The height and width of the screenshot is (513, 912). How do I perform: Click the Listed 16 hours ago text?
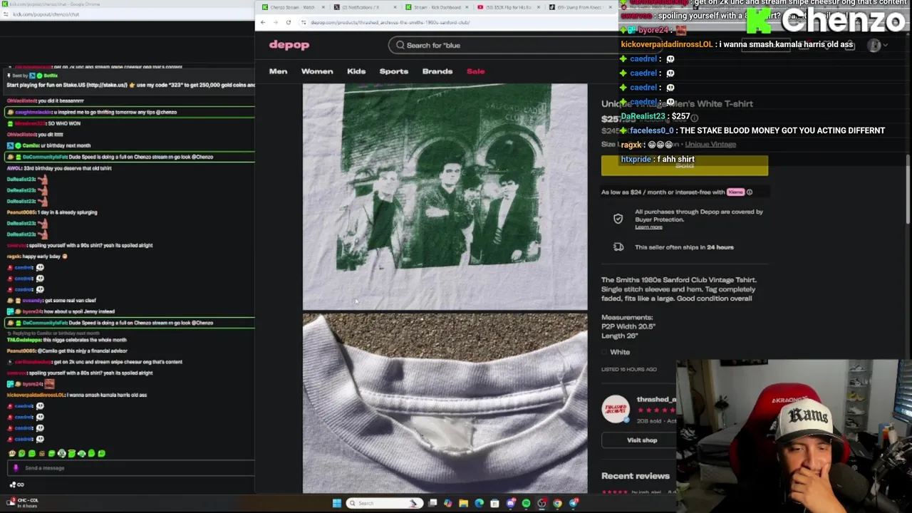click(x=629, y=369)
